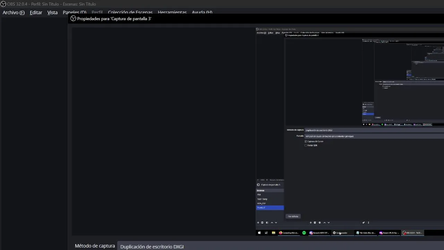In the preview, click the add scene plus icon
This screenshot has width=444, height=250.
(x=258, y=223)
